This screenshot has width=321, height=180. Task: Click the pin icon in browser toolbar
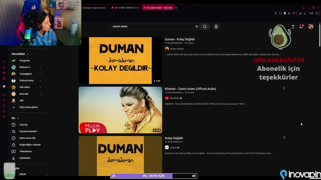point(276,13)
